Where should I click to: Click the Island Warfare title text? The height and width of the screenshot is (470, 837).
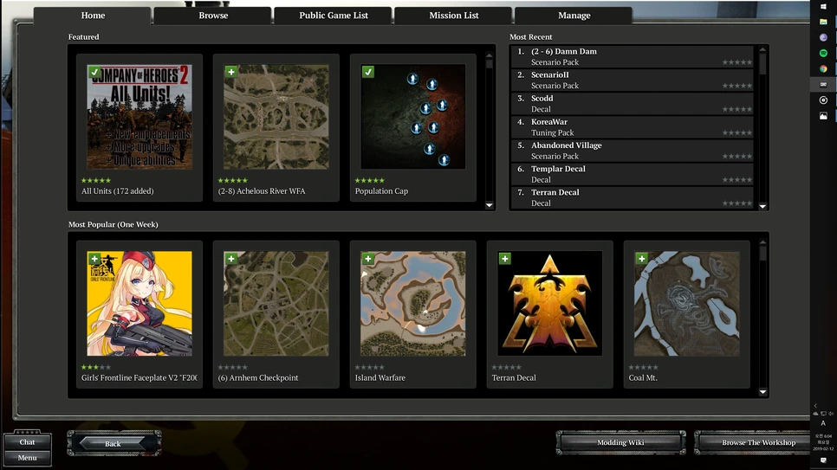[x=380, y=377]
